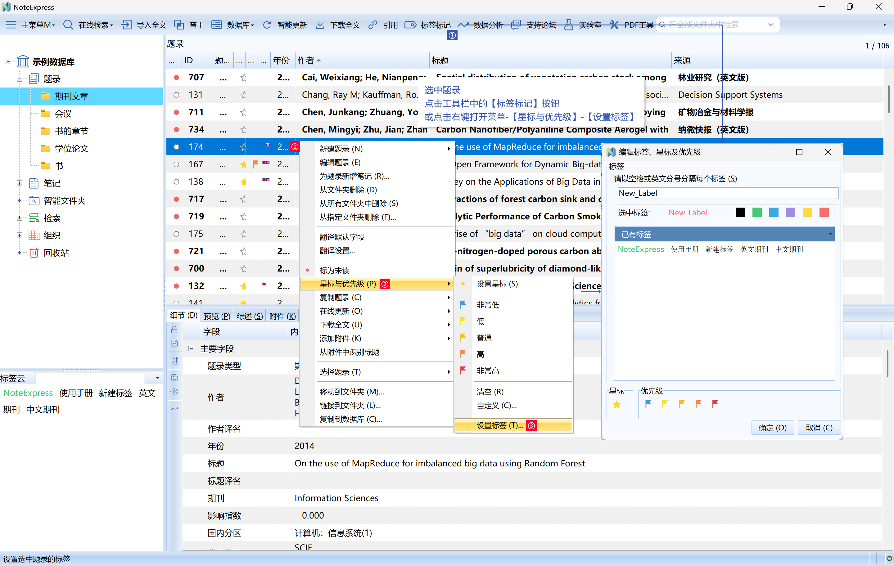Image resolution: width=894 pixels, height=566 pixels.
Task: Expand the 笔记 tree node
Action: 19,183
